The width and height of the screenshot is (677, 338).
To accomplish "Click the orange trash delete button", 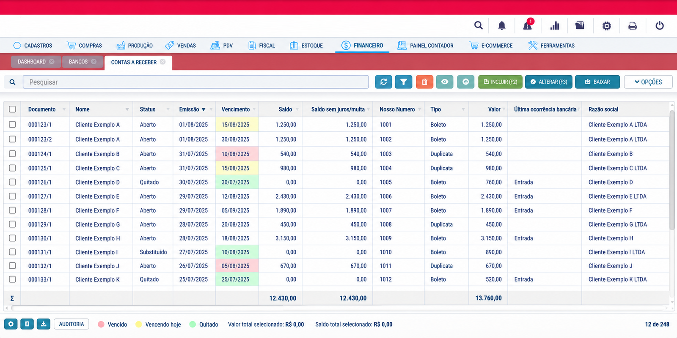I will (x=424, y=82).
